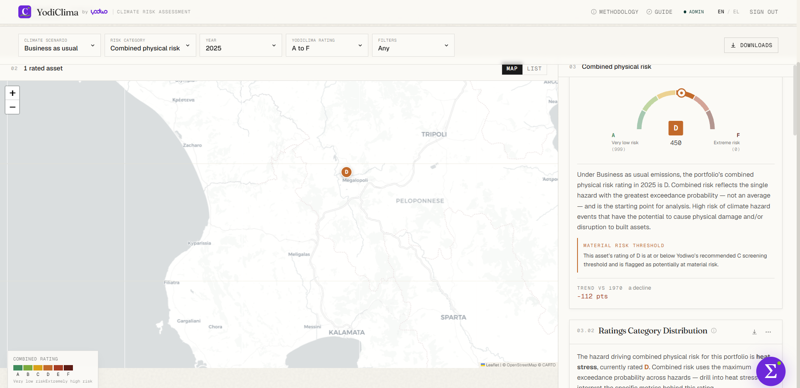Click the 'Ratings Category Distribution' section title

point(653,331)
